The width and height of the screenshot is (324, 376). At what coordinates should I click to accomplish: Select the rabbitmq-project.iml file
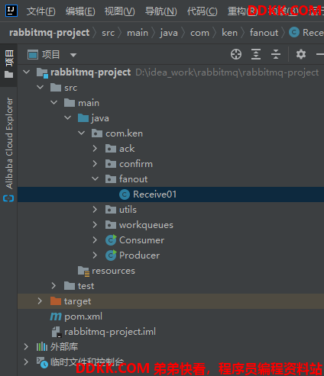coord(104,332)
